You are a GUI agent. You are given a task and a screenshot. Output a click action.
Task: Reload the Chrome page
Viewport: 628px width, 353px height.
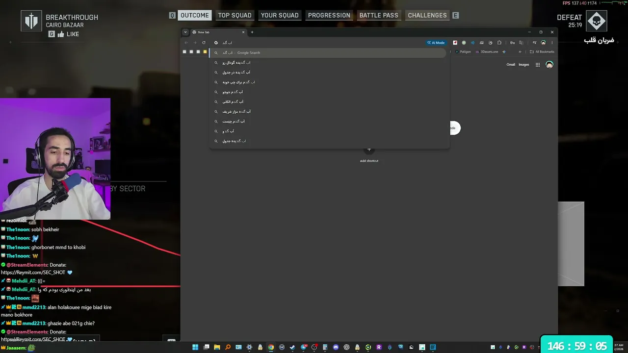click(204, 43)
